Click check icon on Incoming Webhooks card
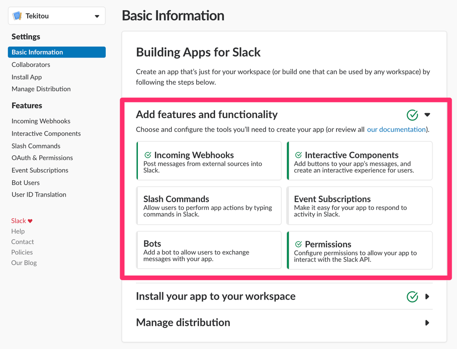The width and height of the screenshot is (457, 349). tap(148, 155)
